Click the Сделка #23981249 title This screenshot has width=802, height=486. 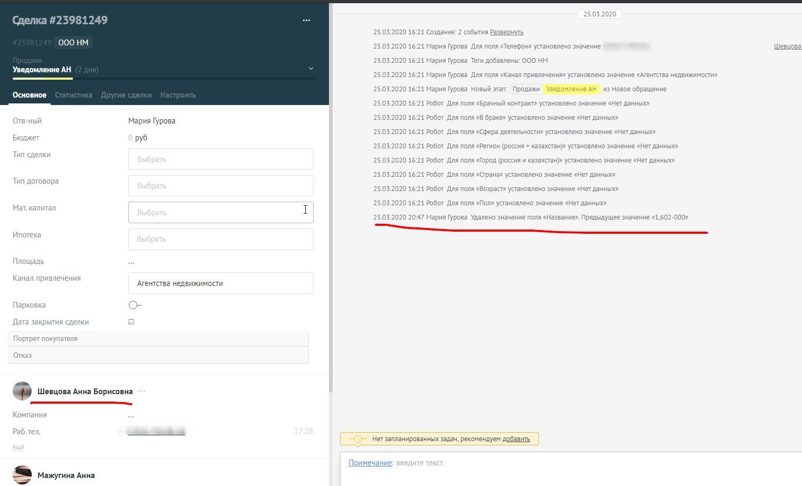pyautogui.click(x=60, y=21)
